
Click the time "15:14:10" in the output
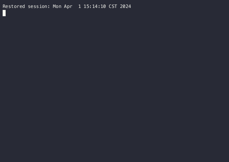(x=95, y=6)
